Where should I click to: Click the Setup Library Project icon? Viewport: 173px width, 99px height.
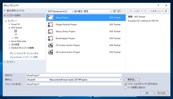point(51,31)
